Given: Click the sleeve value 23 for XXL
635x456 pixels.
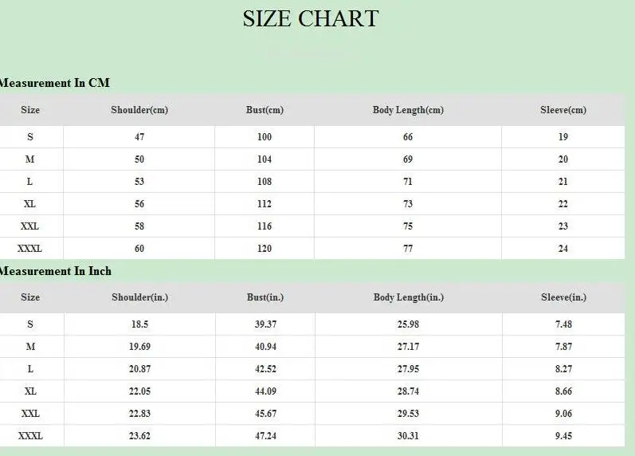Looking at the screenshot, I should (x=563, y=226).
